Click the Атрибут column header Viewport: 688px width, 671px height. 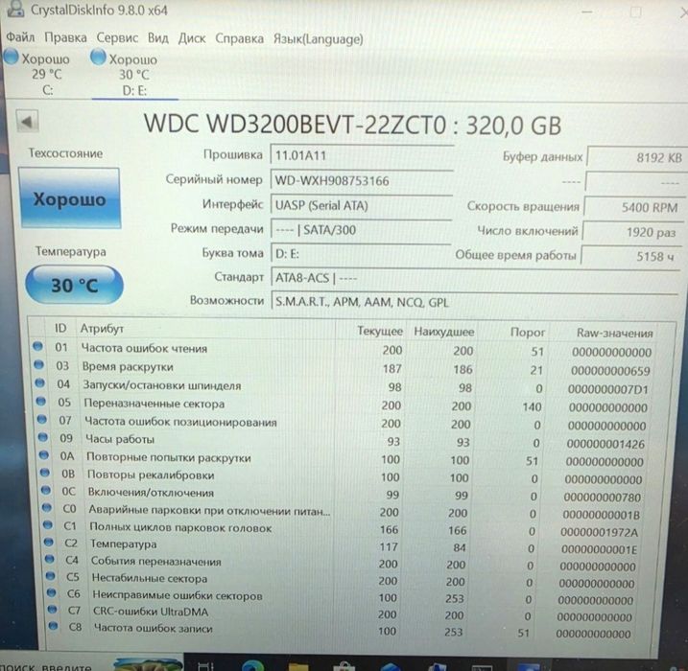click(102, 328)
